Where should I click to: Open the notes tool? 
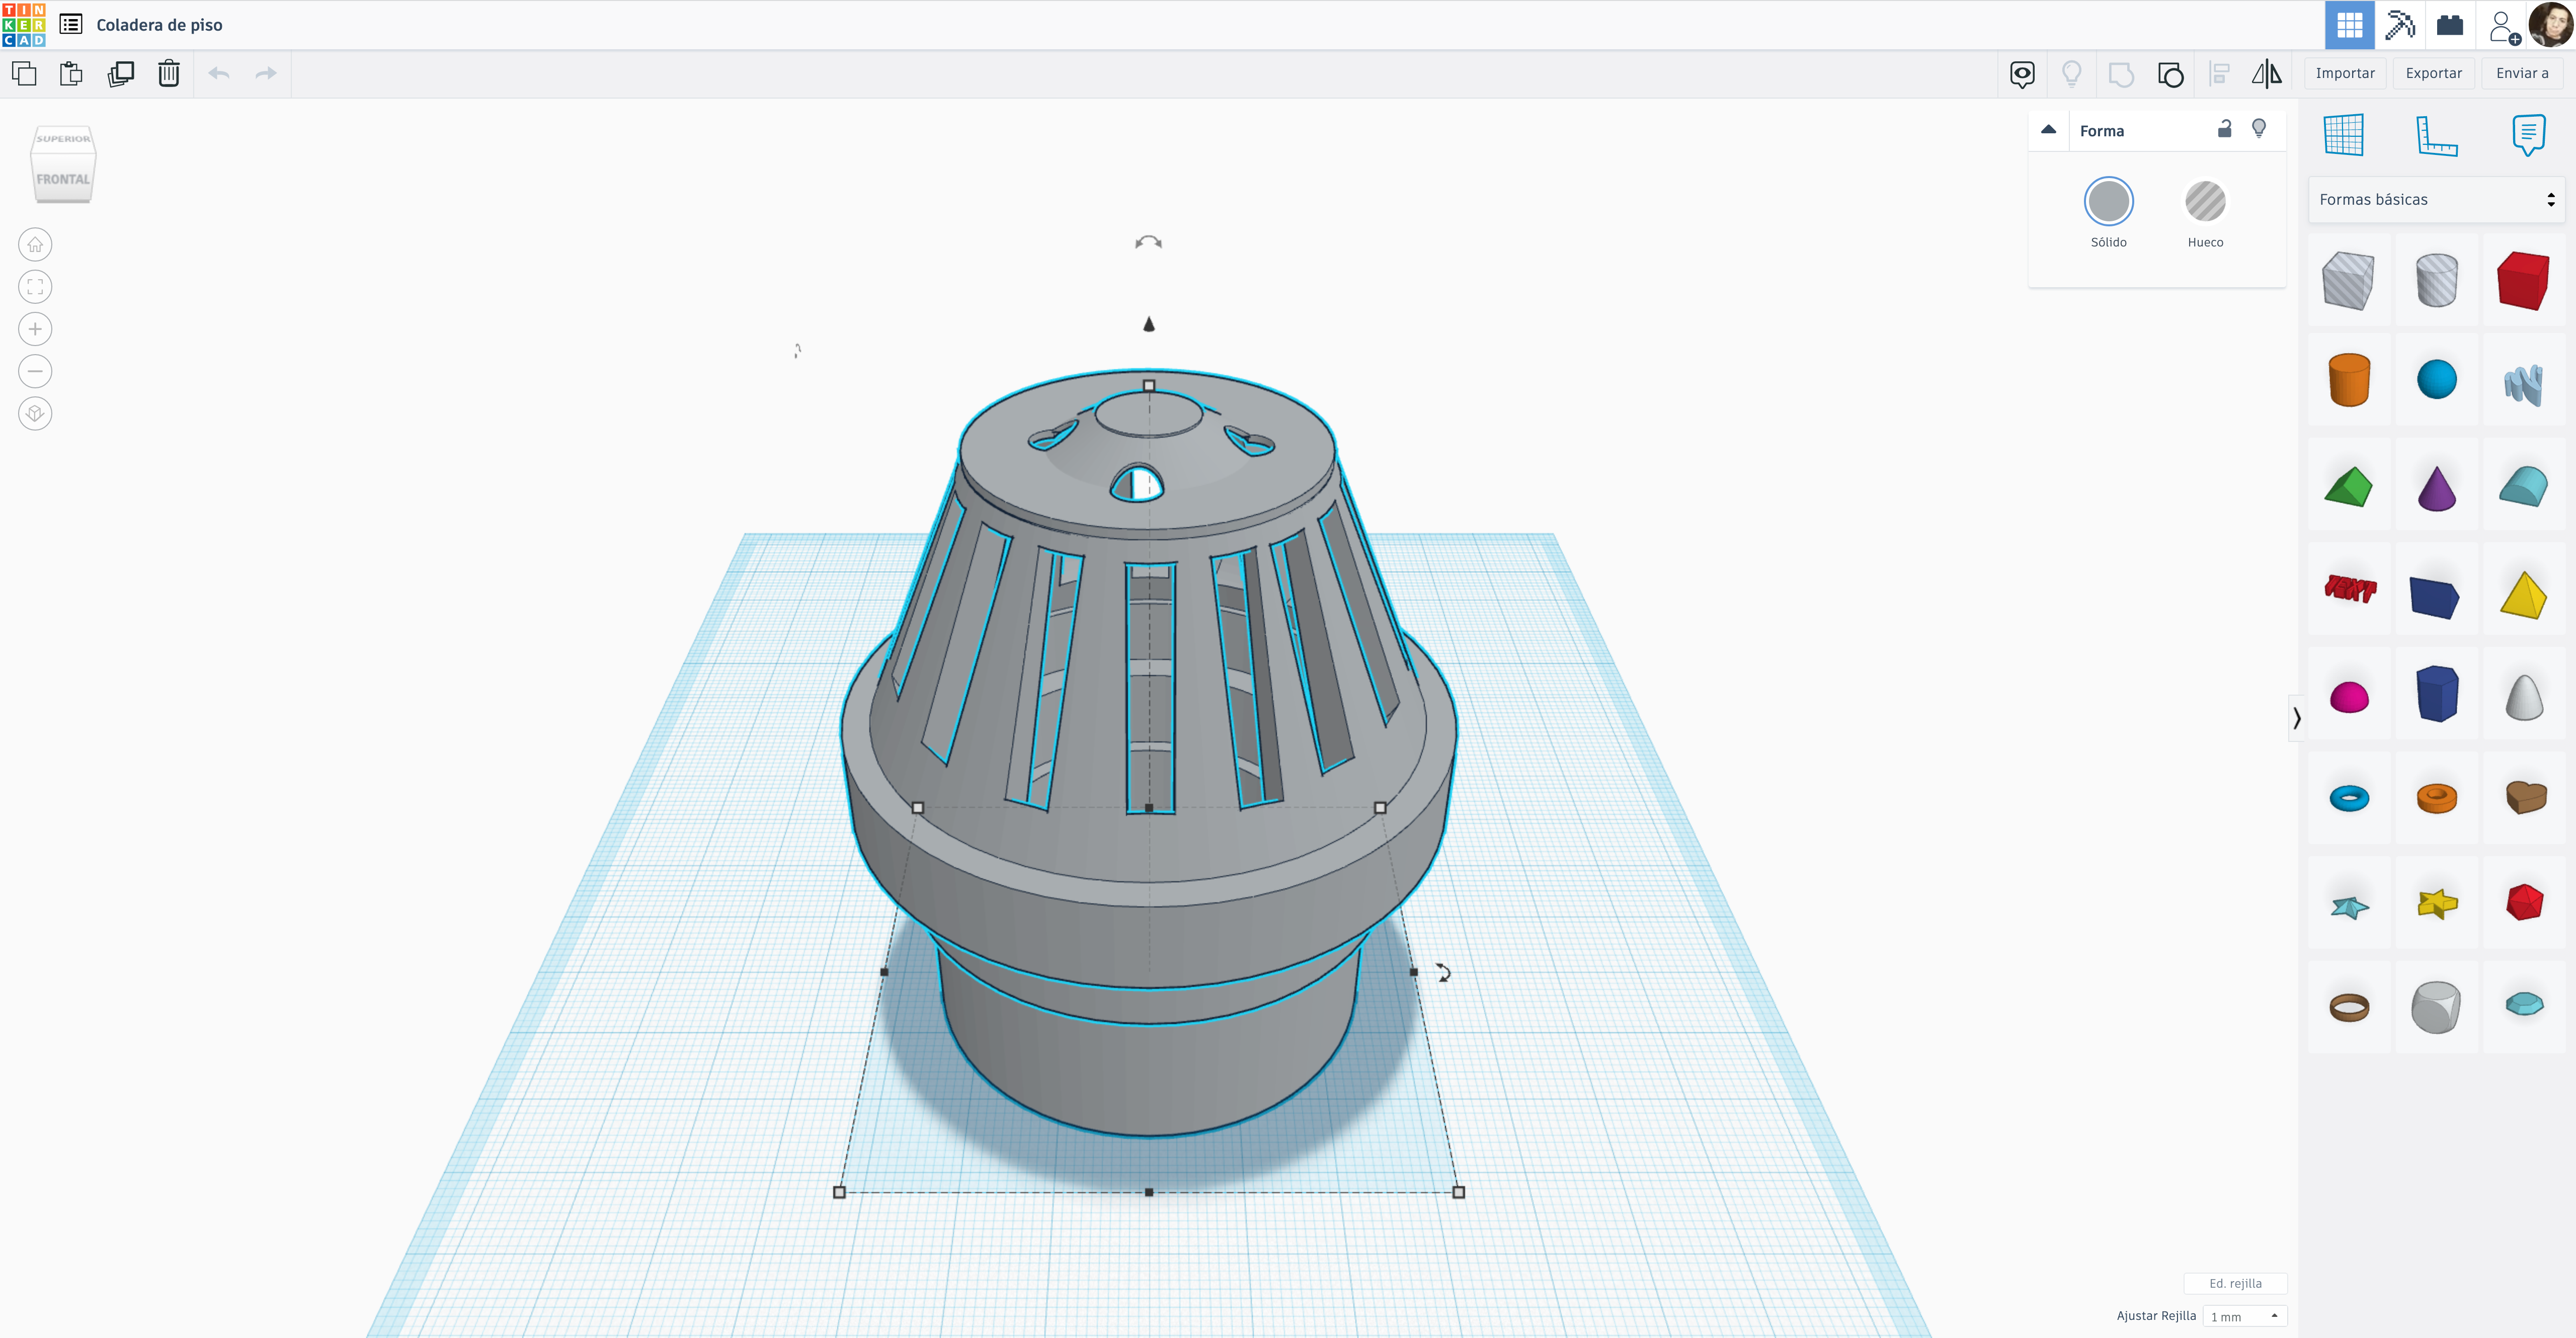pos(2527,135)
